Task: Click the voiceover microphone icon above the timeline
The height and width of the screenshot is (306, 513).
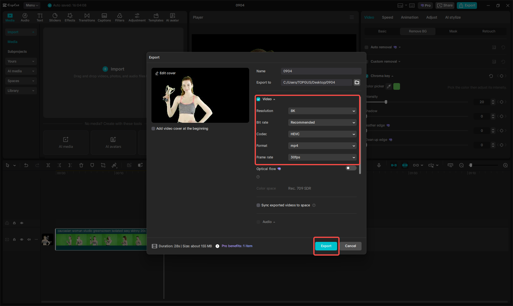Action: point(379,165)
